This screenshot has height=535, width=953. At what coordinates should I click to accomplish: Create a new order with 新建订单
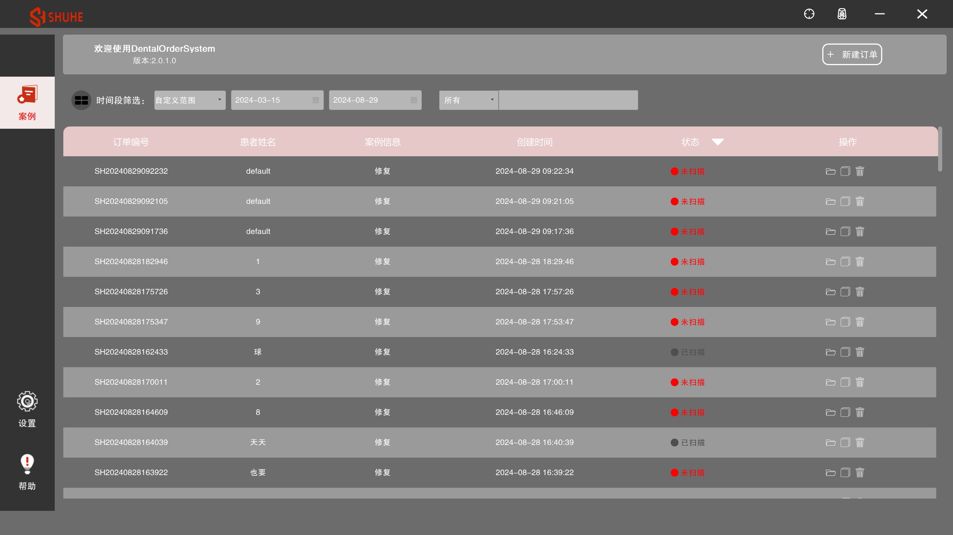852,54
